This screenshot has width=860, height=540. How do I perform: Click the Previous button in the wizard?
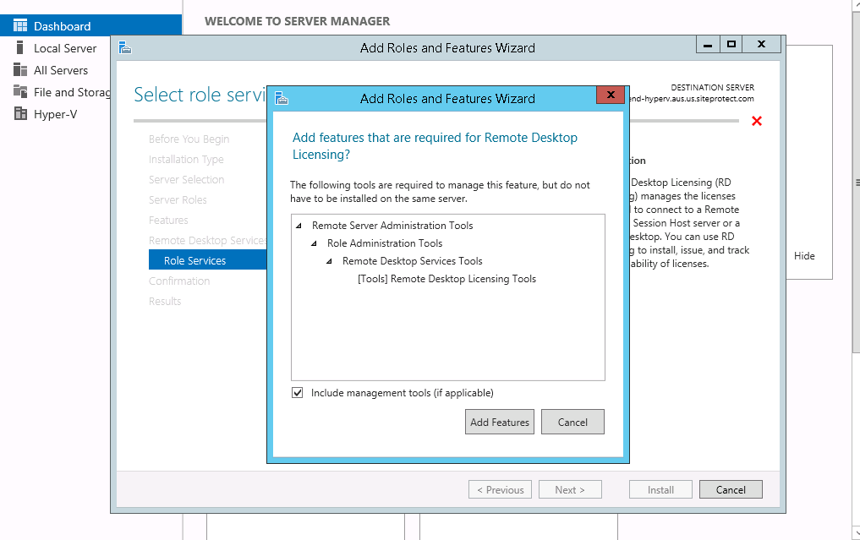(x=501, y=489)
